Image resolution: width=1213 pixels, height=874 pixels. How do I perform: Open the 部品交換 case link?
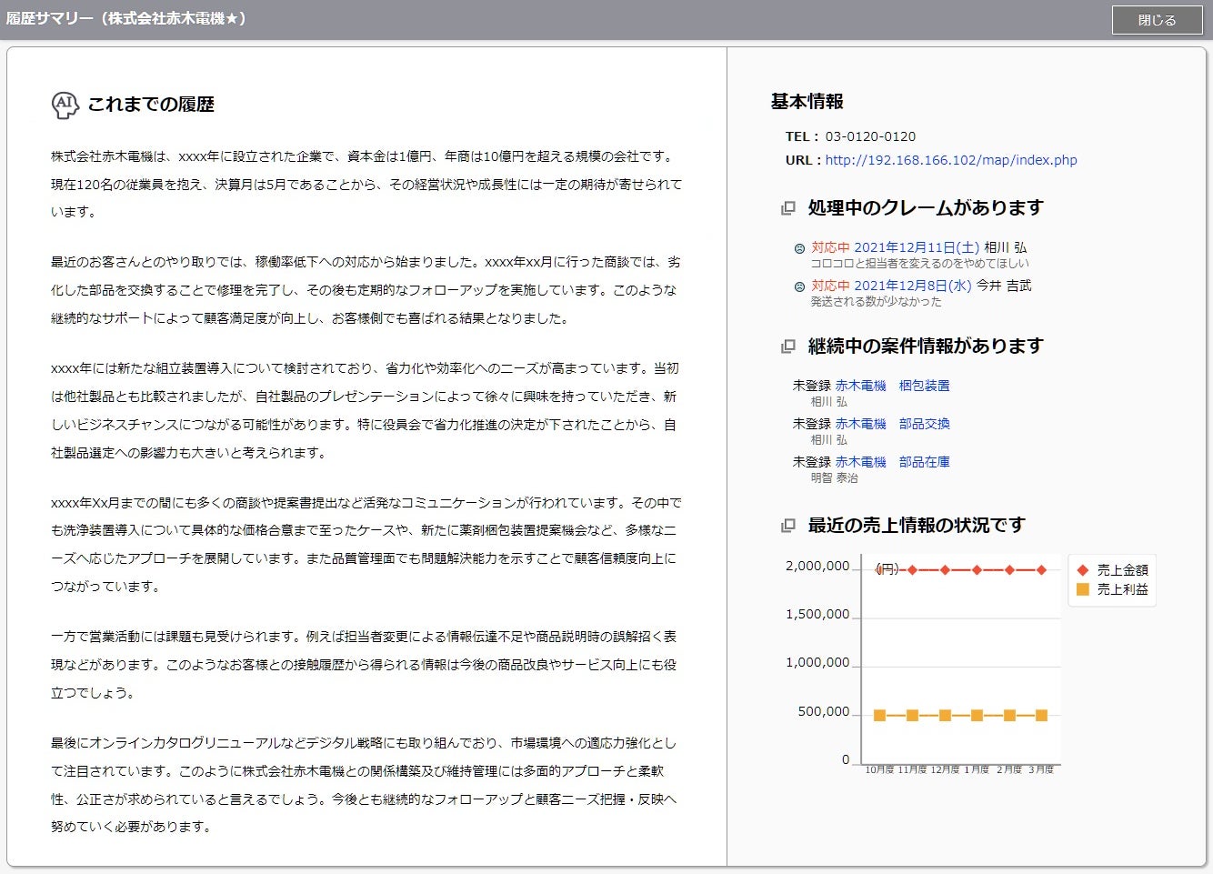coord(924,424)
